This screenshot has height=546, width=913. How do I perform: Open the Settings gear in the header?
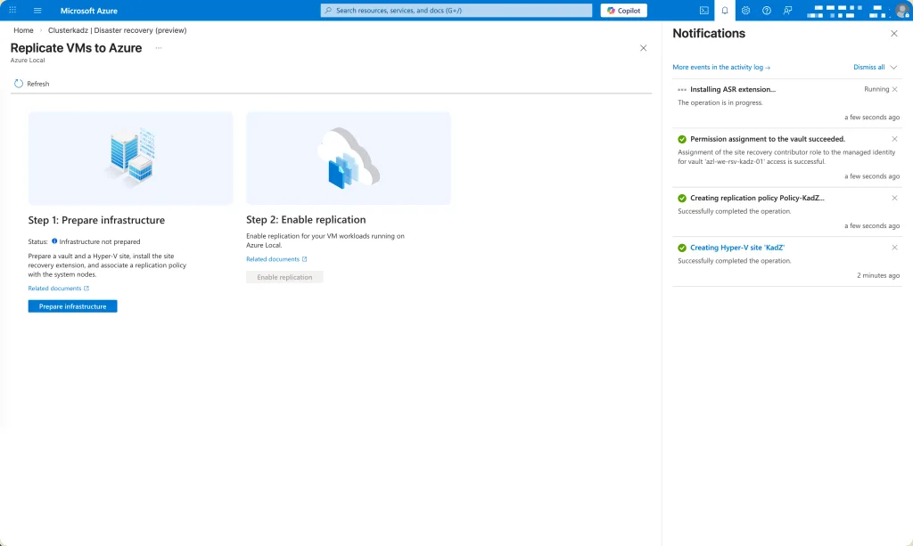coord(745,11)
